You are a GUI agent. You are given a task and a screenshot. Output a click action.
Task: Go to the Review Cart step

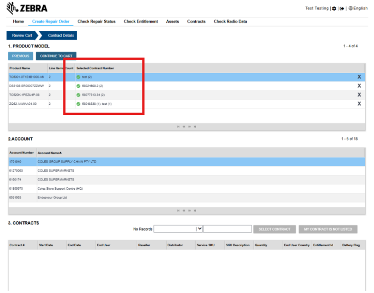(x=22, y=35)
